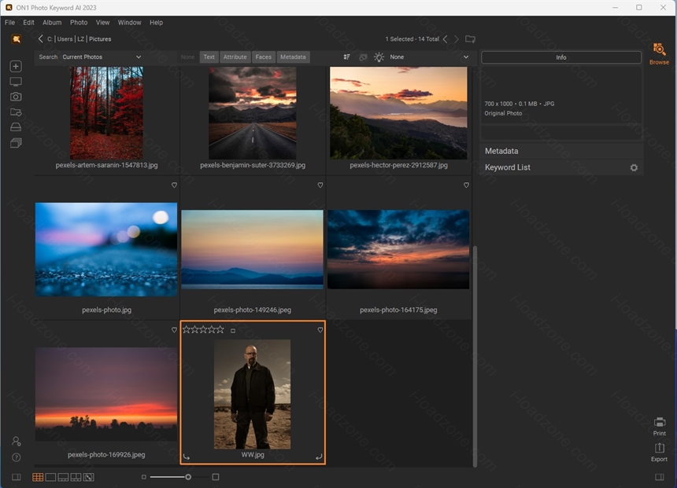Open the View menu

click(103, 23)
